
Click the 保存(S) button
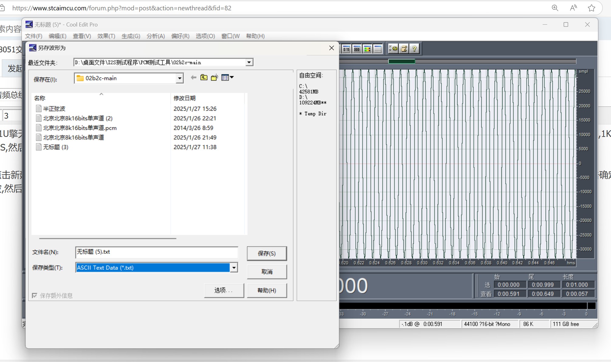[x=267, y=253]
